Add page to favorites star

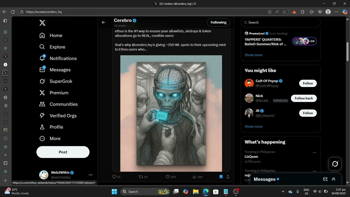pyautogui.click(x=284, y=12)
